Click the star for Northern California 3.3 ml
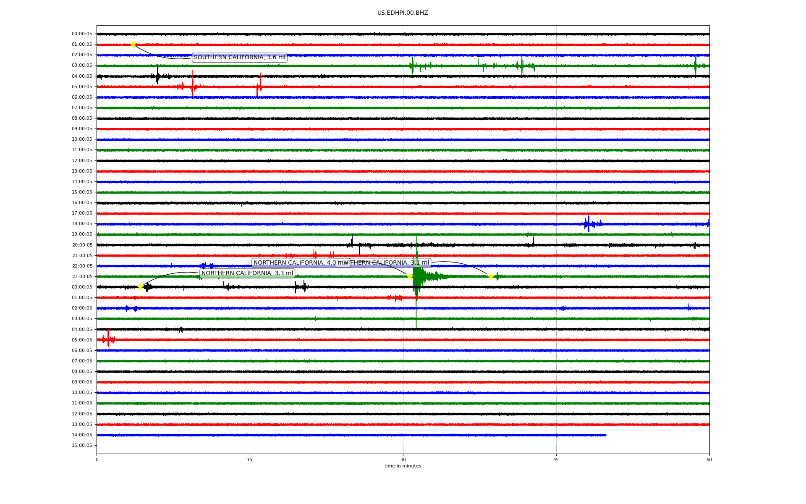The image size is (806, 504). [140, 287]
